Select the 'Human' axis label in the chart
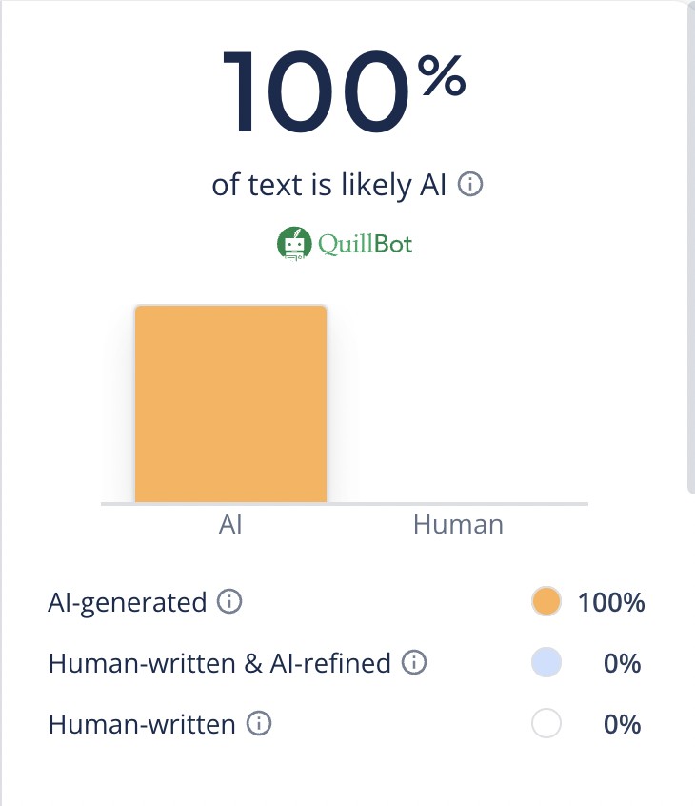 click(458, 525)
